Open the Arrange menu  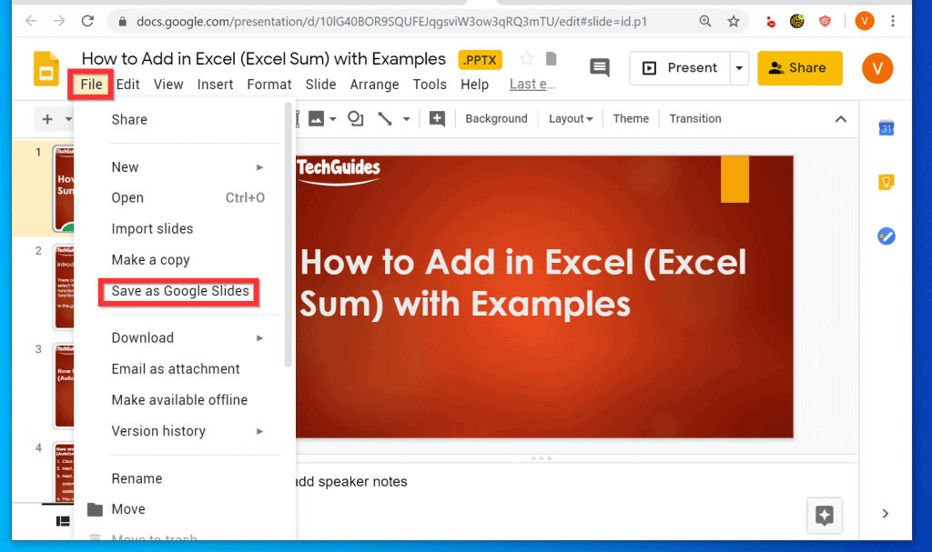coord(374,85)
